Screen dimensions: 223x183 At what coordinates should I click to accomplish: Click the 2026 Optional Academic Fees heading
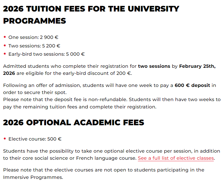click(x=73, y=123)
